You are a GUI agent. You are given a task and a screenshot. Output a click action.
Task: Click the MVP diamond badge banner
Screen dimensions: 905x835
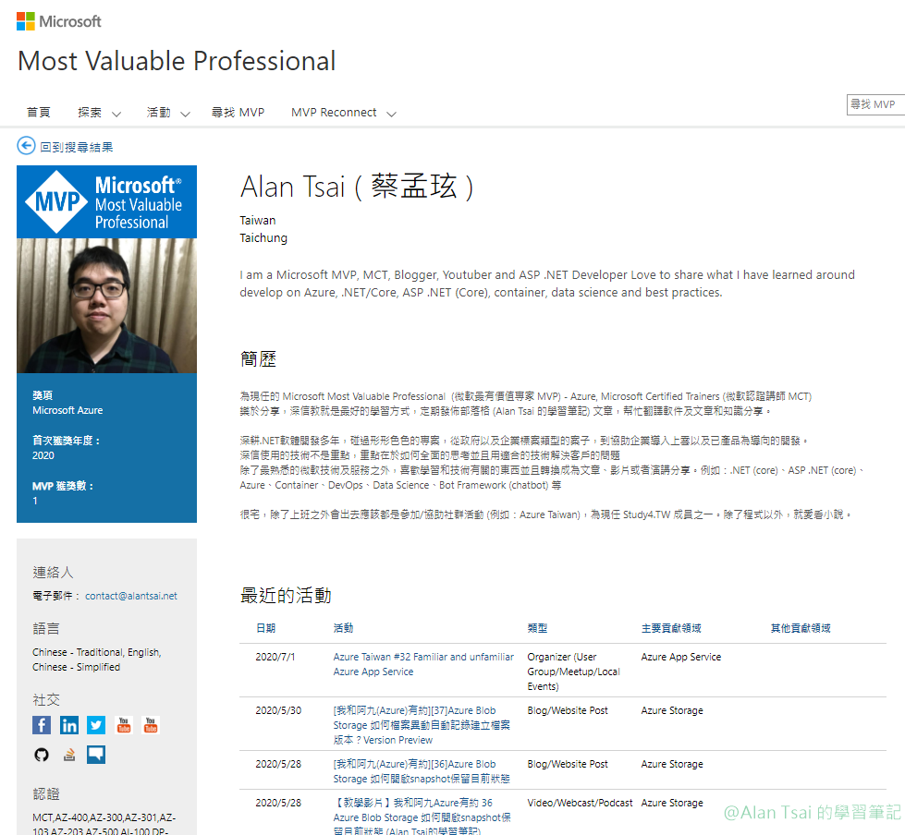tap(107, 202)
